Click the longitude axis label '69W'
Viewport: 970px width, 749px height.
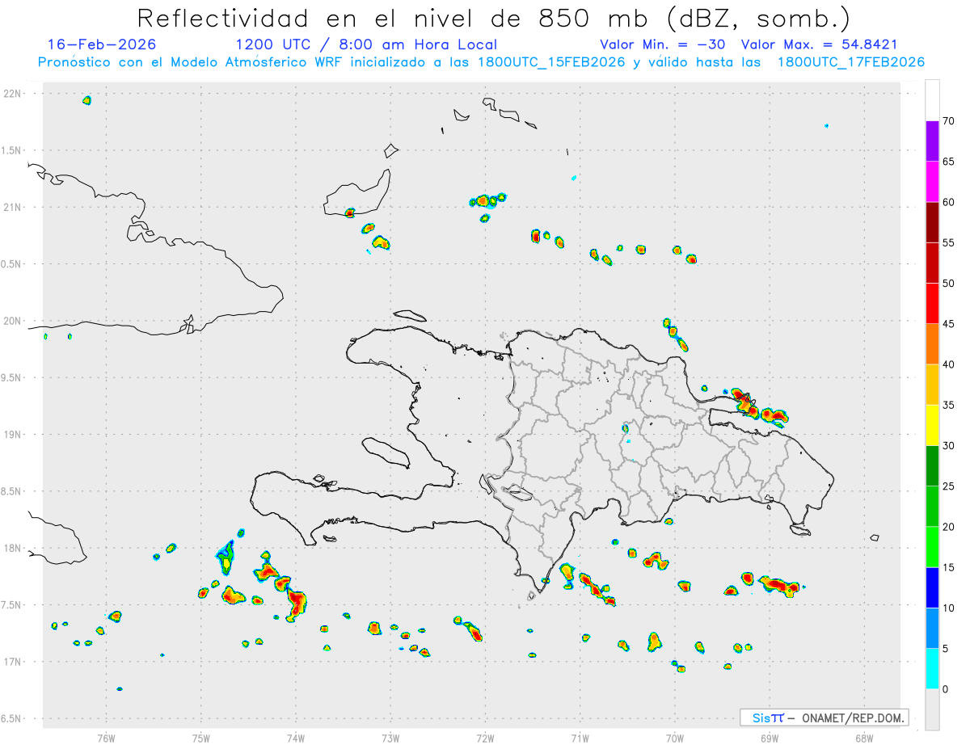770,738
